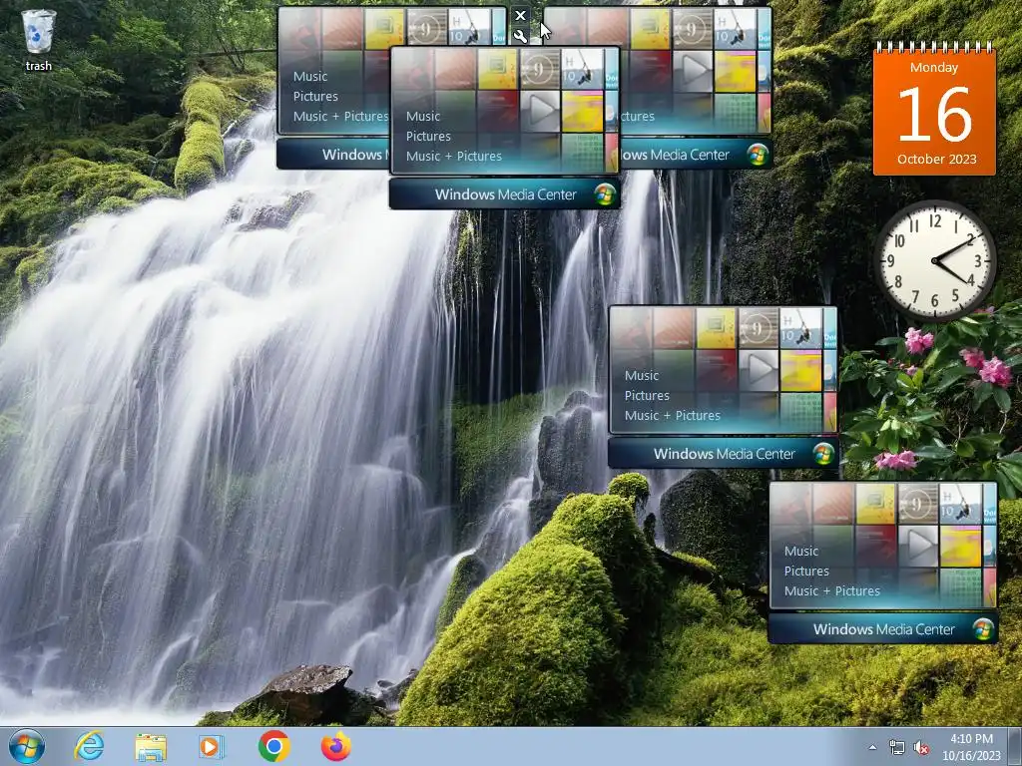Click play tile in bottom-right Media Center gadget

click(918, 546)
